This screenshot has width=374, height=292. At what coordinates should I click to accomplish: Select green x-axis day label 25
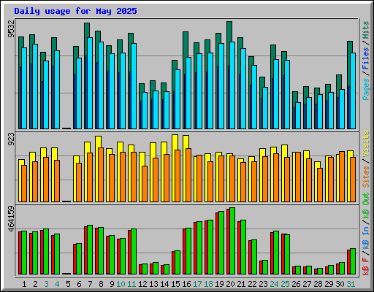pyautogui.click(x=285, y=284)
